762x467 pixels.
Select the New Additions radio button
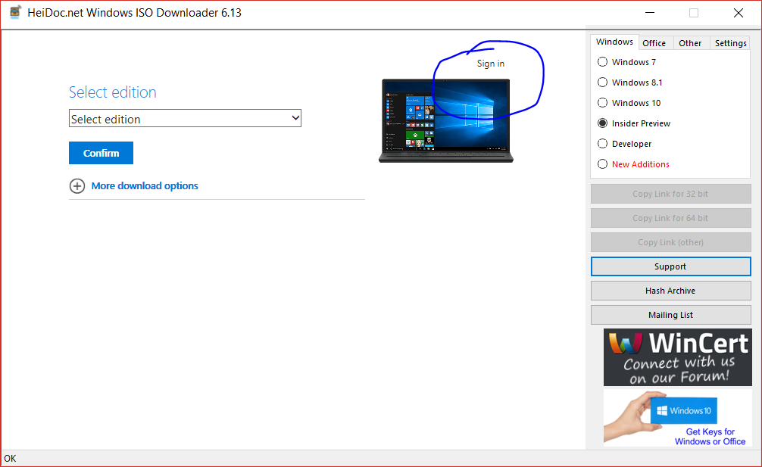pos(602,163)
